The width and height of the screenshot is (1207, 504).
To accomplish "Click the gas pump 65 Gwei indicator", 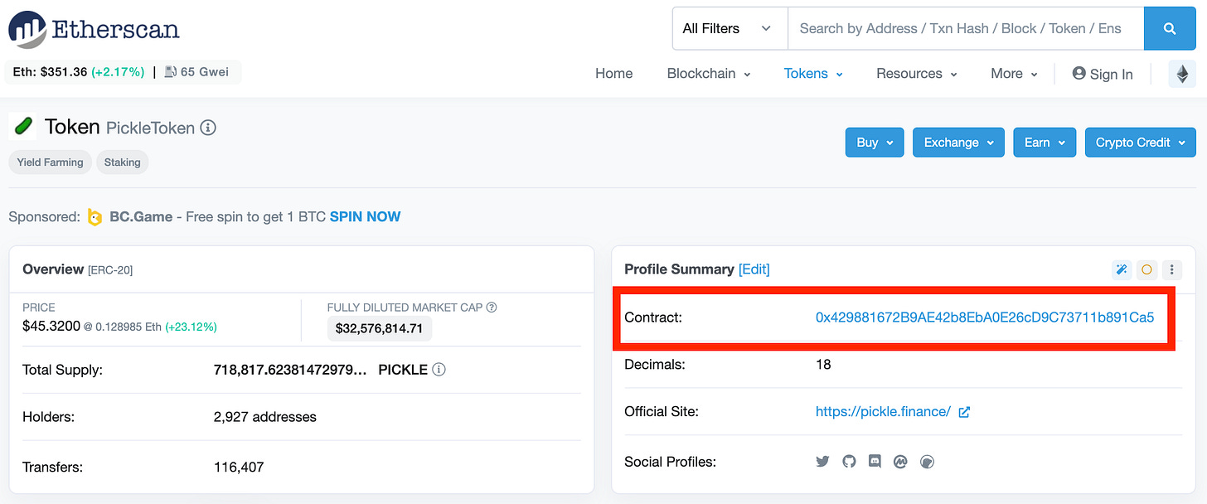I will 196,72.
